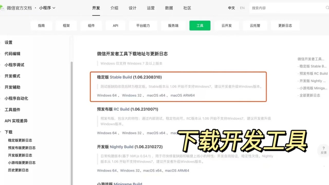The height and width of the screenshot is (185, 329).
Task: Open 代码编辑 in the sidebar
Action: (x=12, y=54)
